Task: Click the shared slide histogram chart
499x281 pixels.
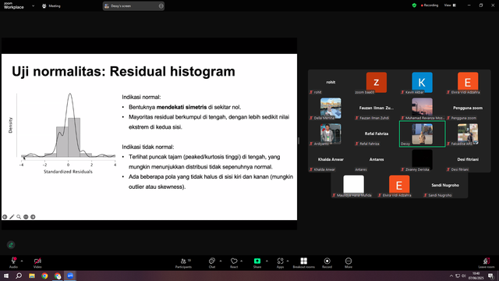Action: tap(63, 133)
